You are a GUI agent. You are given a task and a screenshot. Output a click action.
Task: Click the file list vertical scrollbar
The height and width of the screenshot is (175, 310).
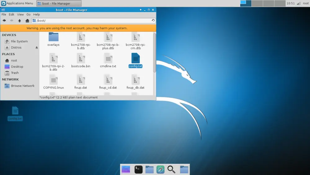(x=155, y=53)
